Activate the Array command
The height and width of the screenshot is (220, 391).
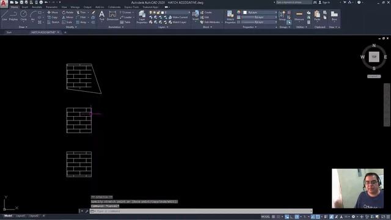point(81,22)
